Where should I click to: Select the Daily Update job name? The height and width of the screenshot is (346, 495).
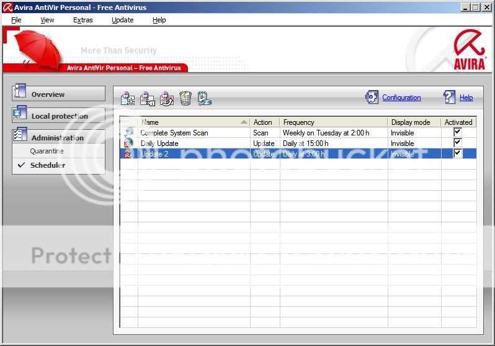coord(159,143)
